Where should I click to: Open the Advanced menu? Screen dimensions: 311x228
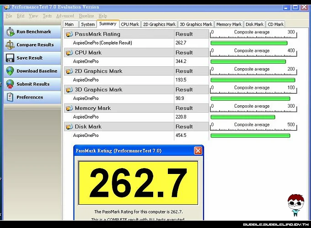65,16
